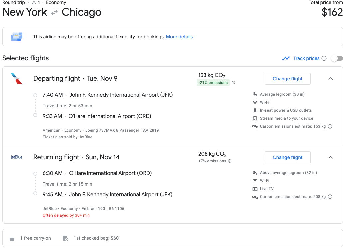Open info for 208 kg carbon estimate
Image resolution: width=346 pixels, height=249 pixels.
330,197
